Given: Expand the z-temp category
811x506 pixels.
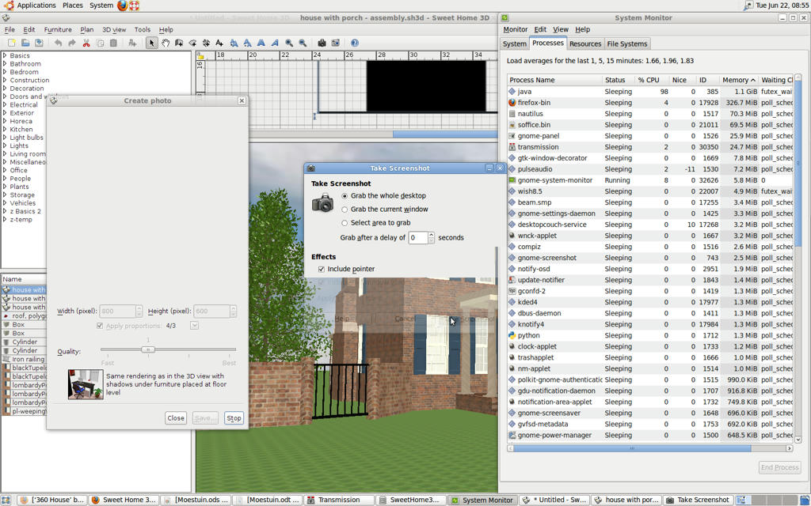Looking at the screenshot, I should pos(5,220).
